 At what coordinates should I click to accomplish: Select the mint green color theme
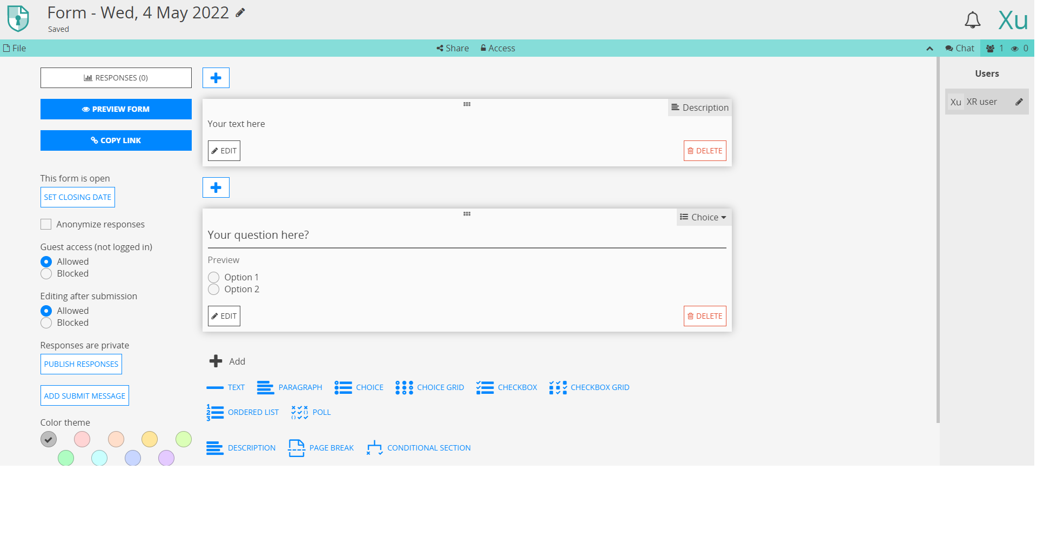click(66, 458)
